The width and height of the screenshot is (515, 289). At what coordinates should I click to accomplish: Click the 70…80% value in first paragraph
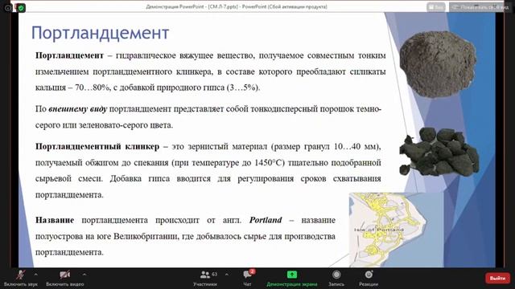tap(93, 88)
